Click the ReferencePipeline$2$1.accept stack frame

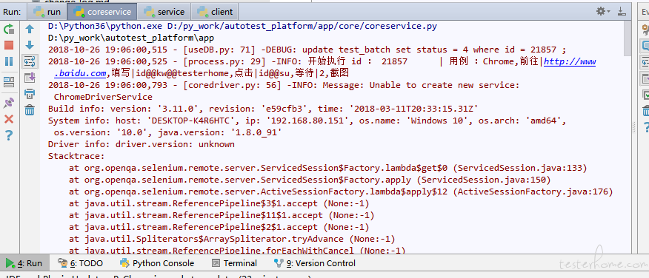coord(219,228)
